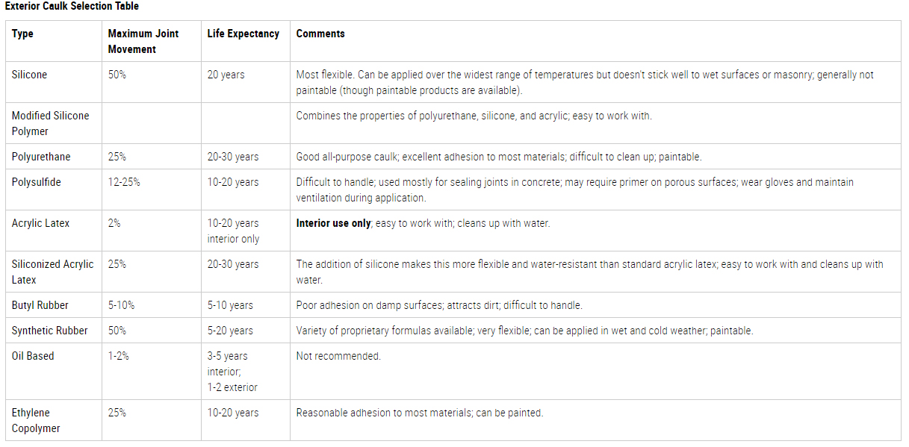Click the "Butyl Rubber" row label
The height and width of the screenshot is (447, 909).
click(39, 305)
